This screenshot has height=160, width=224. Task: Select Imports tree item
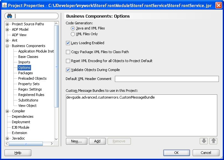click(x=24, y=62)
